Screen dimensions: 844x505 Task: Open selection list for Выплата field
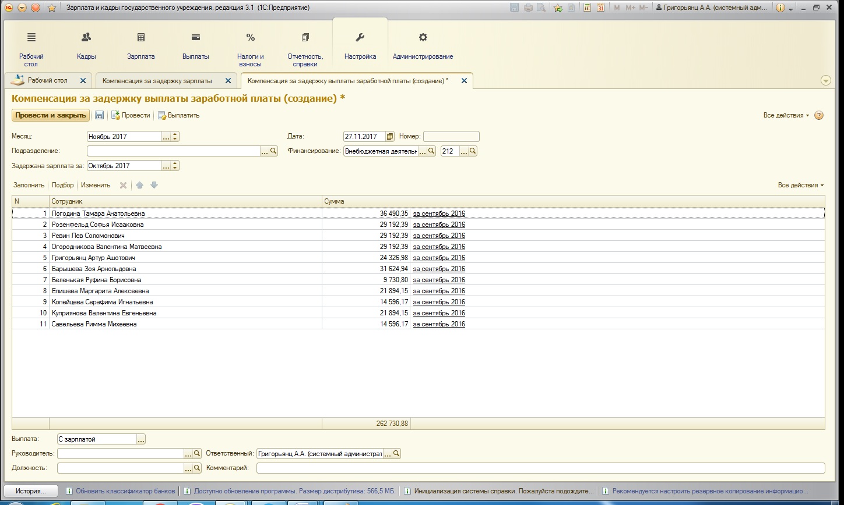pos(141,439)
